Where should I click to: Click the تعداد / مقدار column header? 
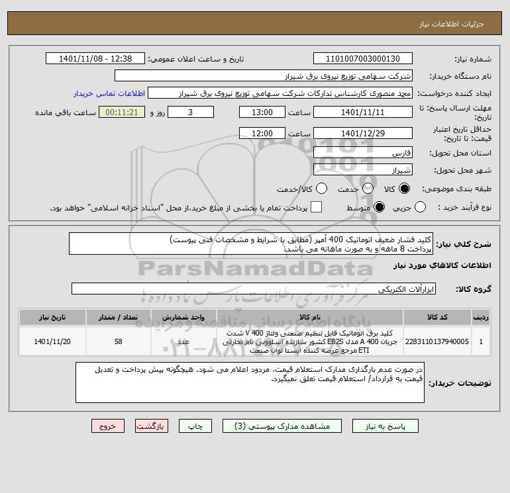(x=119, y=317)
